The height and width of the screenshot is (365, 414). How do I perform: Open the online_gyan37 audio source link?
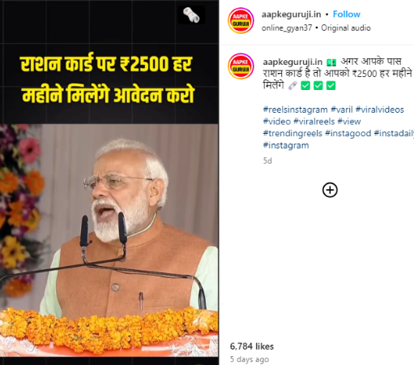pyautogui.click(x=287, y=28)
